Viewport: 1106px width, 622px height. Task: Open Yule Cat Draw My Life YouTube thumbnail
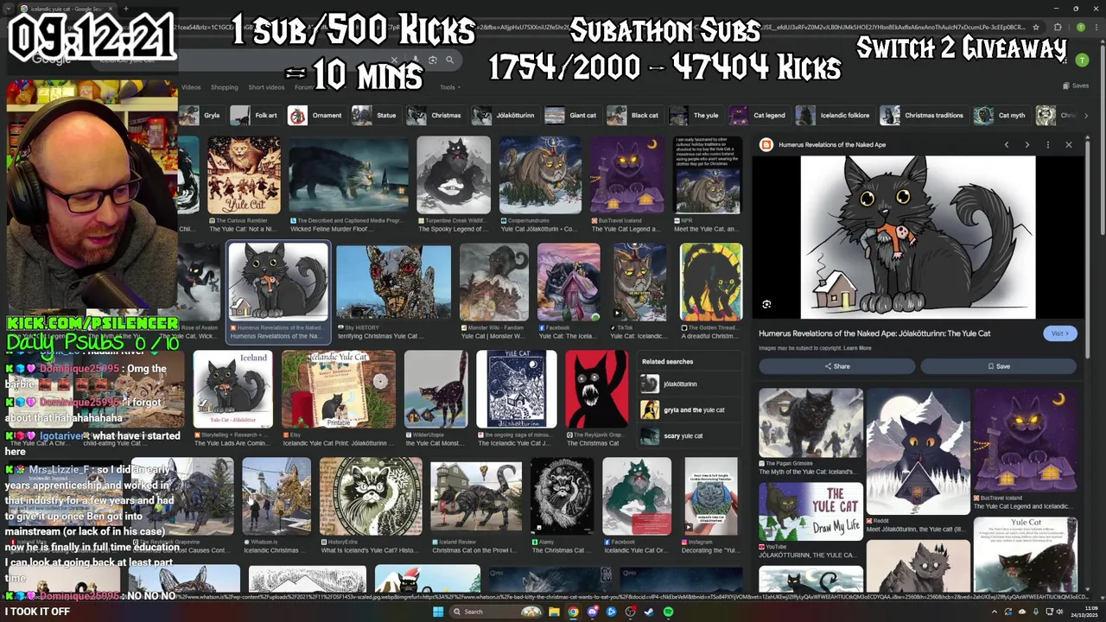(x=810, y=511)
